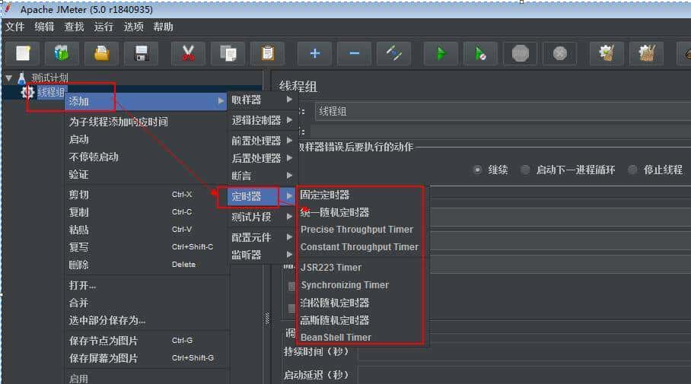Screen dimensions: 691x384
Task: Click the gear icon of 线程组 node
Action: [x=27, y=92]
